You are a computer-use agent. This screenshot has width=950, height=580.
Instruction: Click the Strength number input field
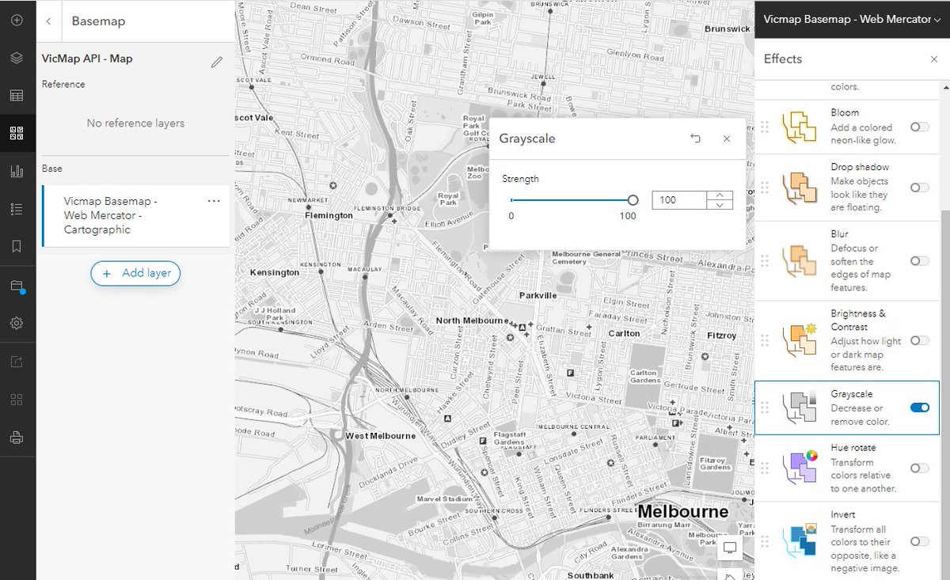[679, 200]
